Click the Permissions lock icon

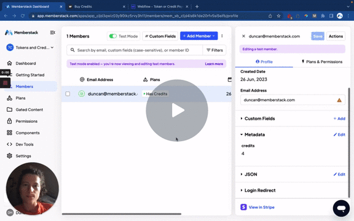[x=9, y=121]
